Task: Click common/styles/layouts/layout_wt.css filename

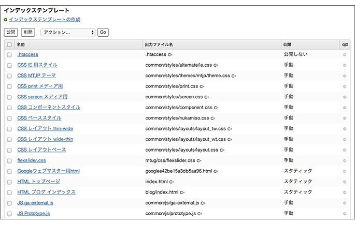Action: pyautogui.click(x=186, y=139)
